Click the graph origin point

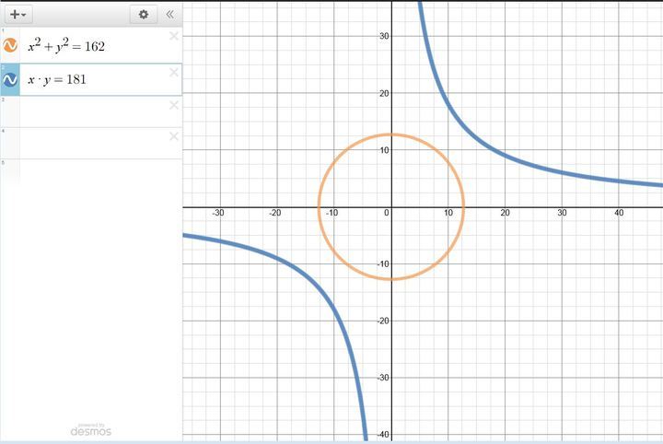pos(392,207)
